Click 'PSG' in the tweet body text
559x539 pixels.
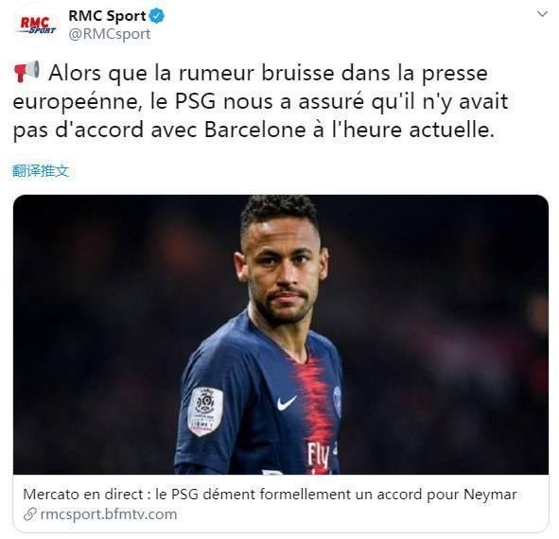[x=195, y=101]
